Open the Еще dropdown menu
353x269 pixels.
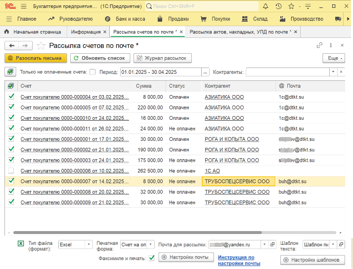tap(334, 58)
